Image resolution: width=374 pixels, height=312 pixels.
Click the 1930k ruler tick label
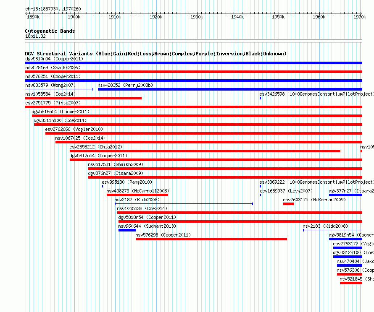click(x=197, y=17)
